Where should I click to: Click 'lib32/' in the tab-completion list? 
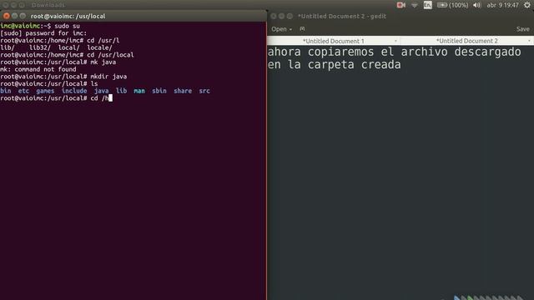[x=40, y=47]
